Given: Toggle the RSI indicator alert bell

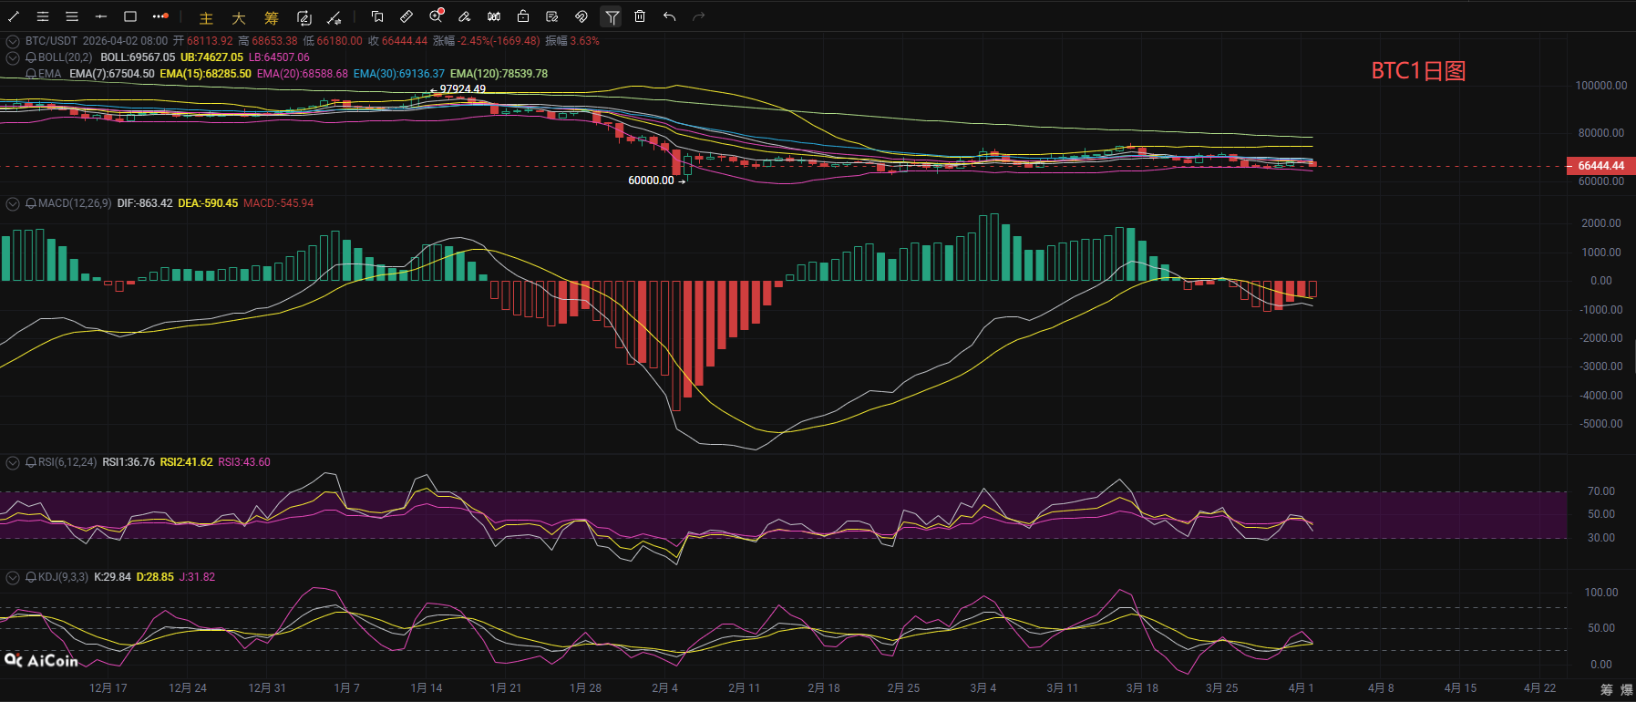Looking at the screenshot, I should pos(31,462).
